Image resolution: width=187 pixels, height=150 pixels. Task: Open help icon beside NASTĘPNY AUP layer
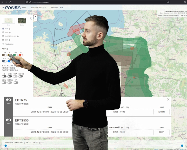coord(17,36)
